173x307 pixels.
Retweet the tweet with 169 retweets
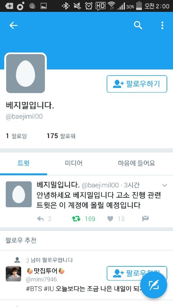pos(76,219)
